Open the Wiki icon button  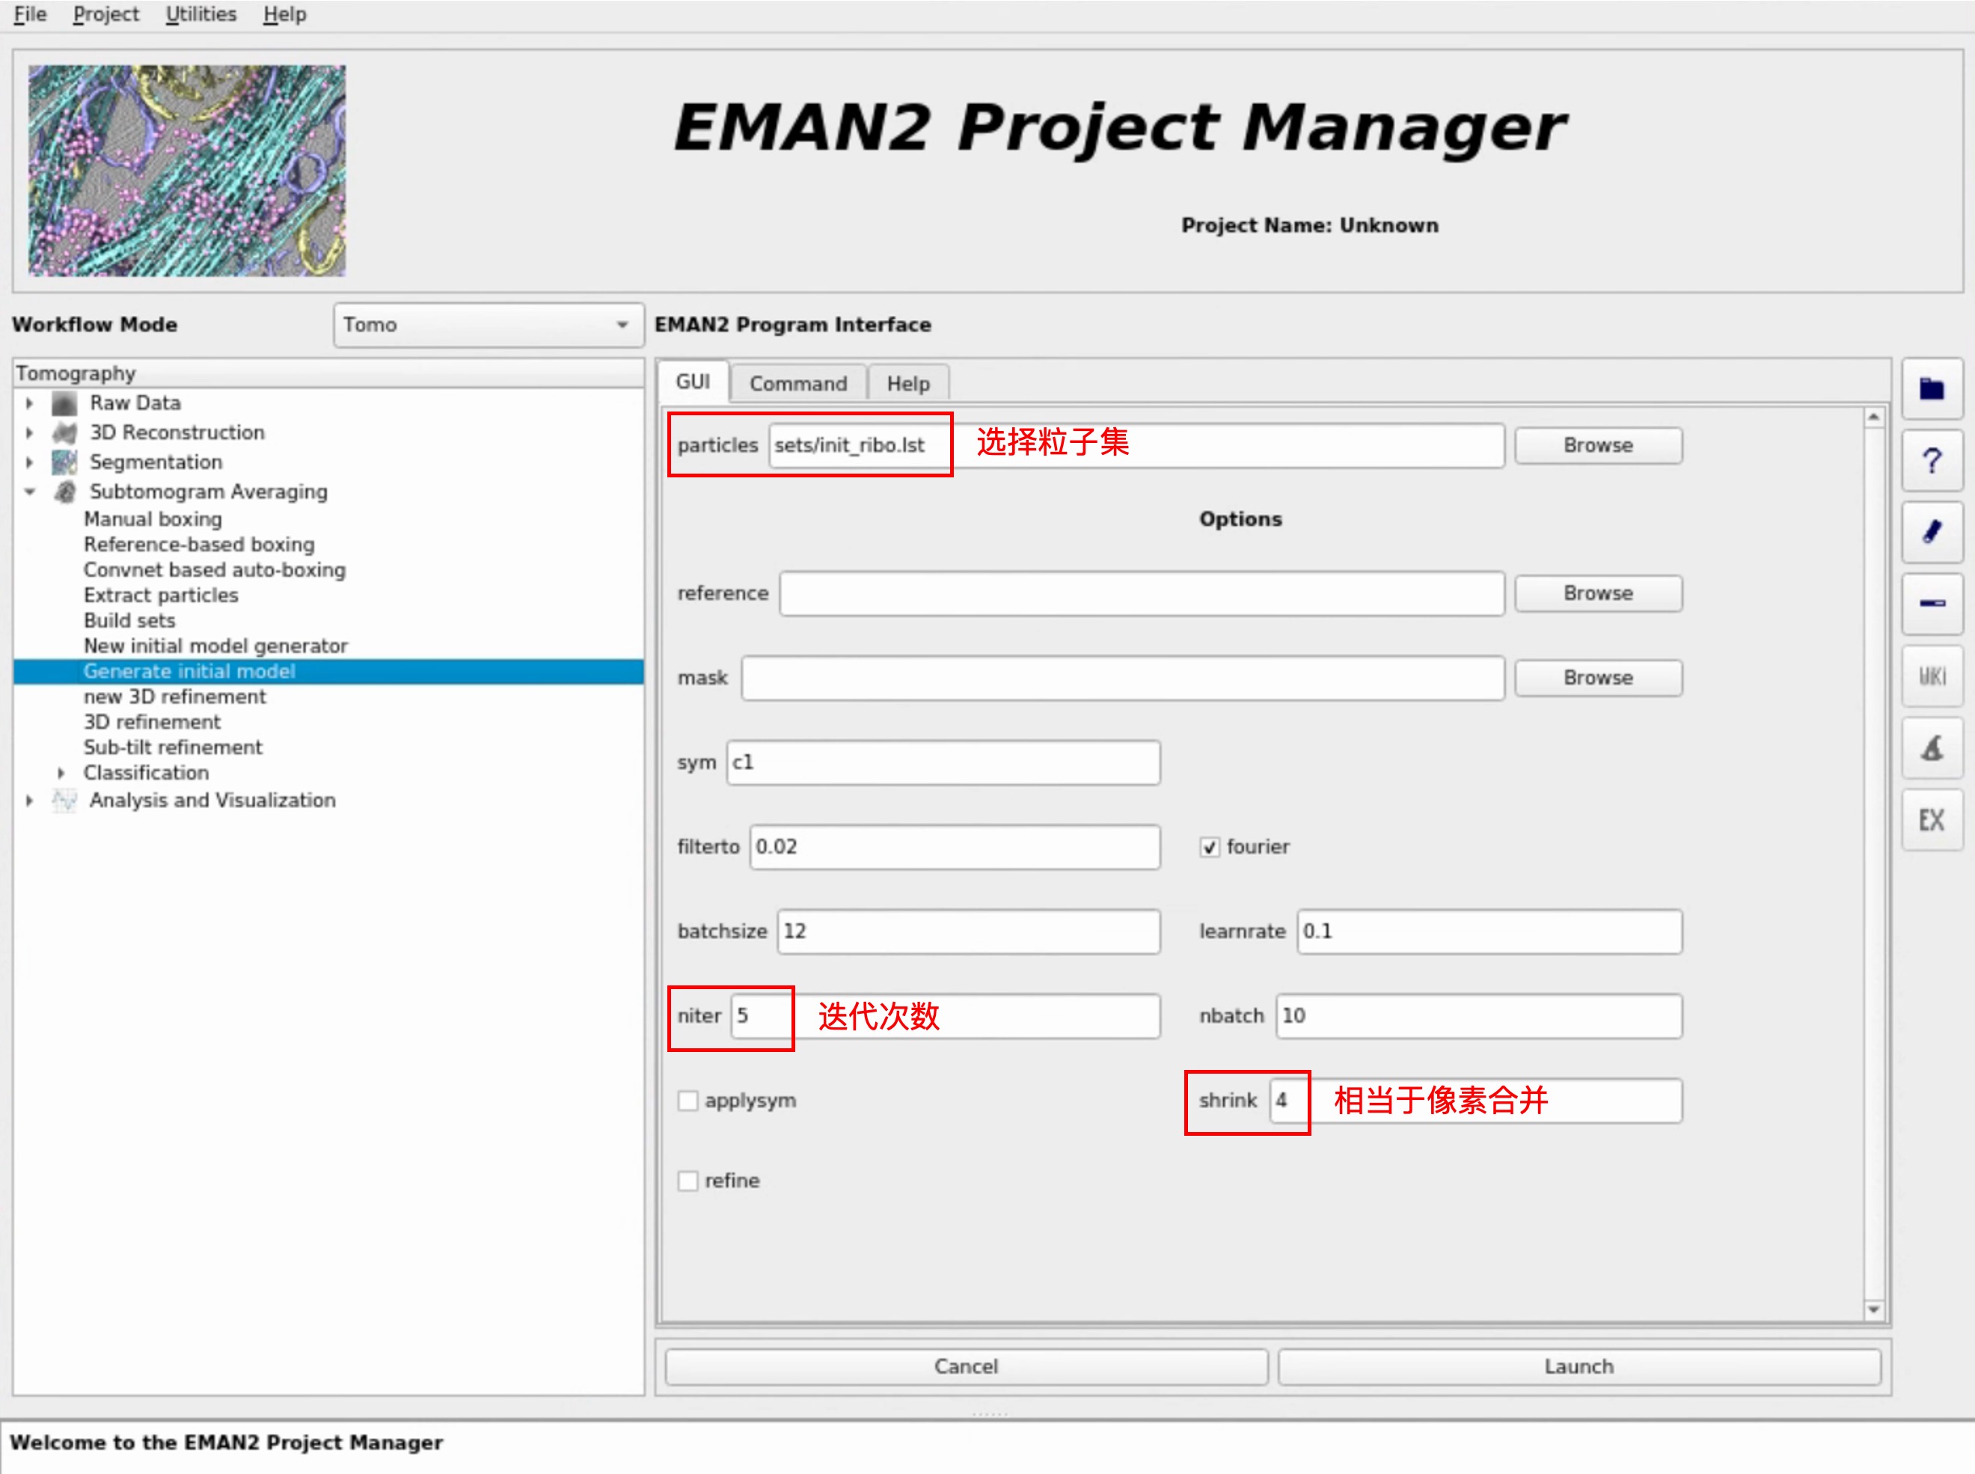point(1932,676)
